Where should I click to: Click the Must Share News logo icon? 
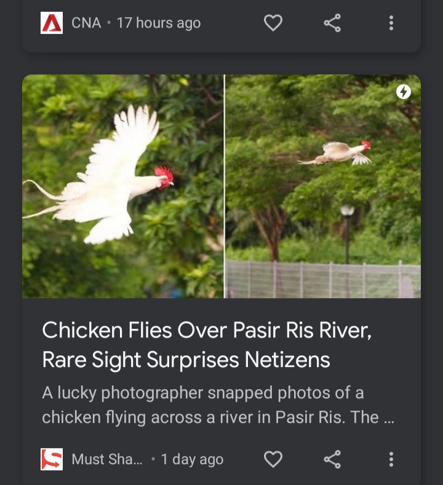click(x=52, y=459)
